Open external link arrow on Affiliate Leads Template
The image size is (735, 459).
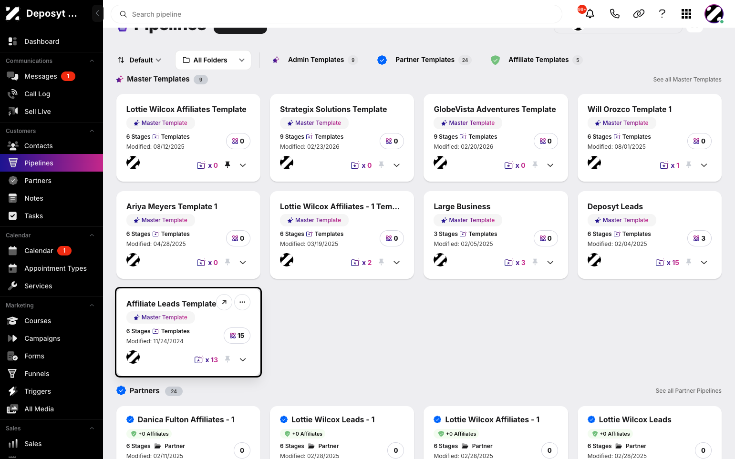[224, 302]
